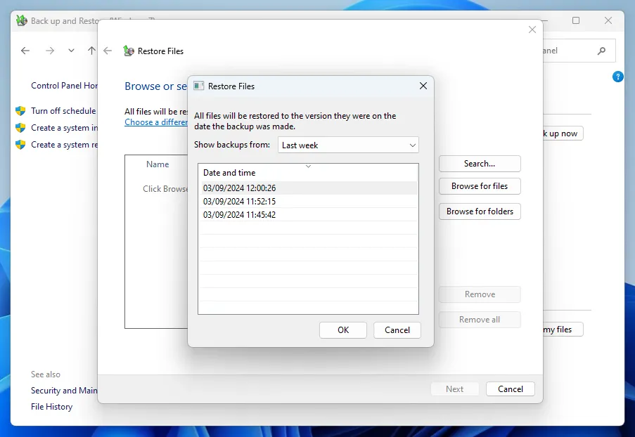Viewport: 635px width, 437px height.
Task: Click the search magnifier icon
Action: 601,51
